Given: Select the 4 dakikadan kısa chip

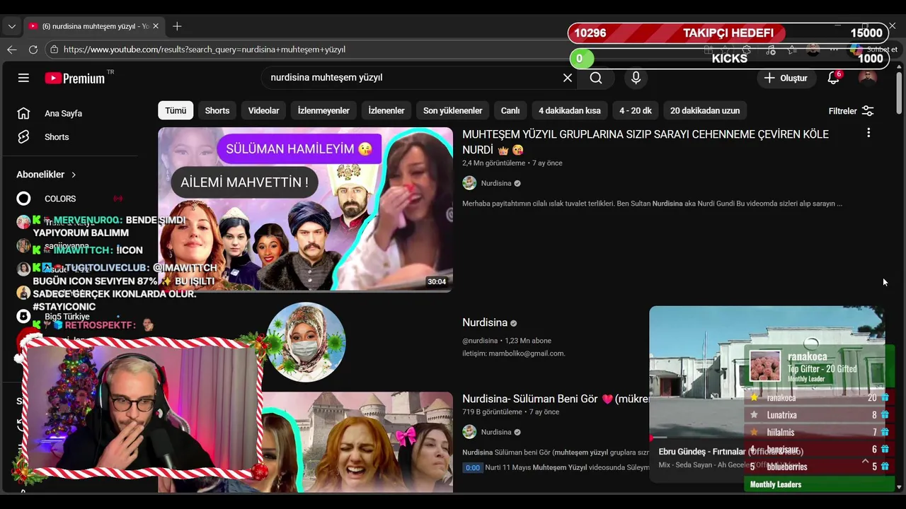Looking at the screenshot, I should [x=570, y=110].
